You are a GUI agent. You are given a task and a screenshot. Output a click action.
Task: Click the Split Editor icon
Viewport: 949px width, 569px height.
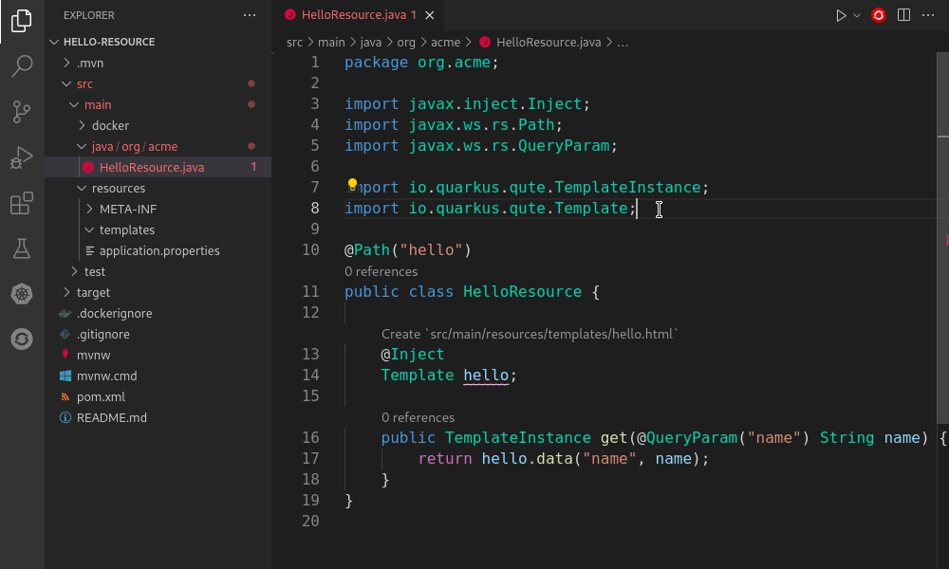coord(902,15)
